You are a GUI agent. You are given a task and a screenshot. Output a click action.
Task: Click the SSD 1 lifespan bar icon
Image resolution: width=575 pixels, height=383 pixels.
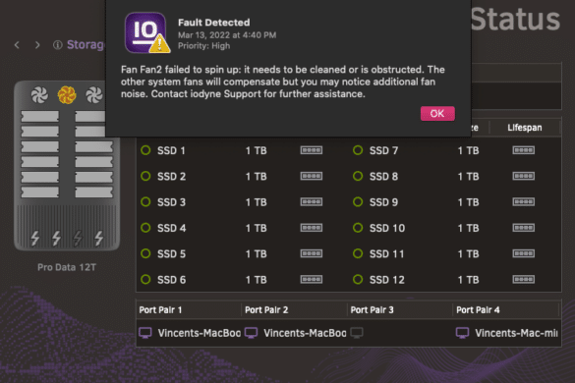click(x=312, y=150)
